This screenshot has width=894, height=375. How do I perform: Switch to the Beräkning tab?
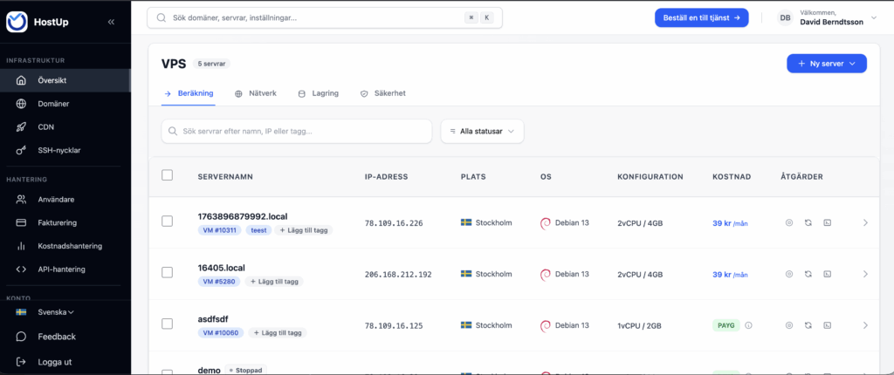(189, 93)
